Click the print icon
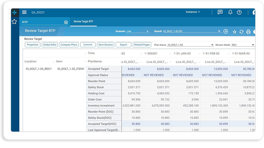 pyautogui.click(x=248, y=32)
